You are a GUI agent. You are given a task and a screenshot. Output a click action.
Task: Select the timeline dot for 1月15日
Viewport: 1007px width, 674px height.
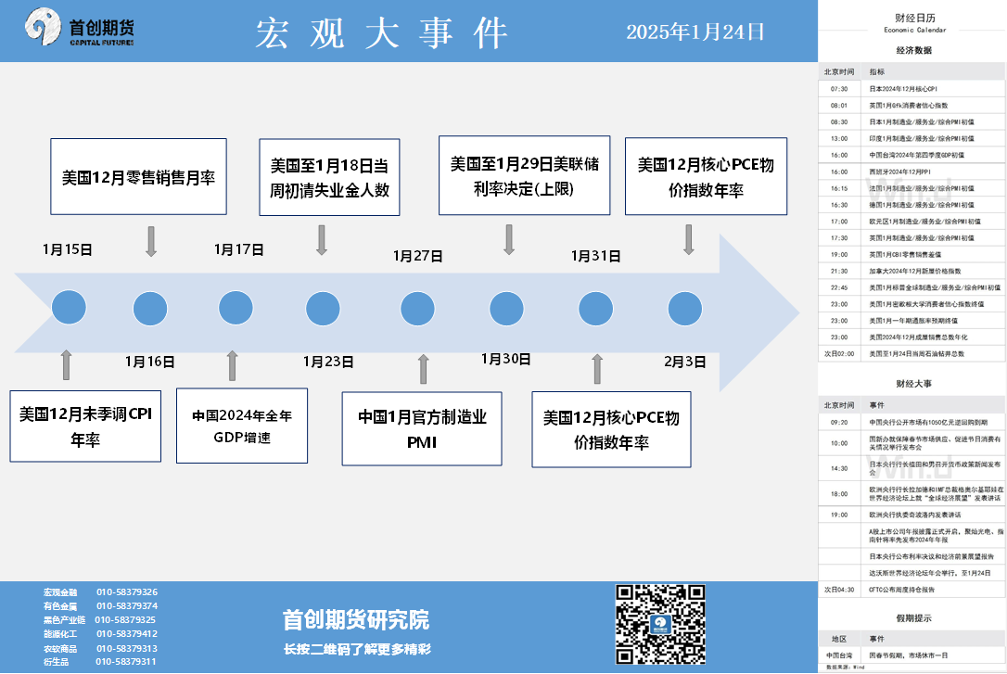coord(69,308)
